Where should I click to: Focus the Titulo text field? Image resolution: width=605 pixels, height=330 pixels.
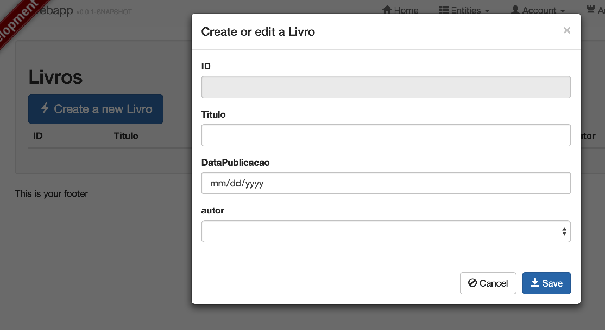pos(386,135)
